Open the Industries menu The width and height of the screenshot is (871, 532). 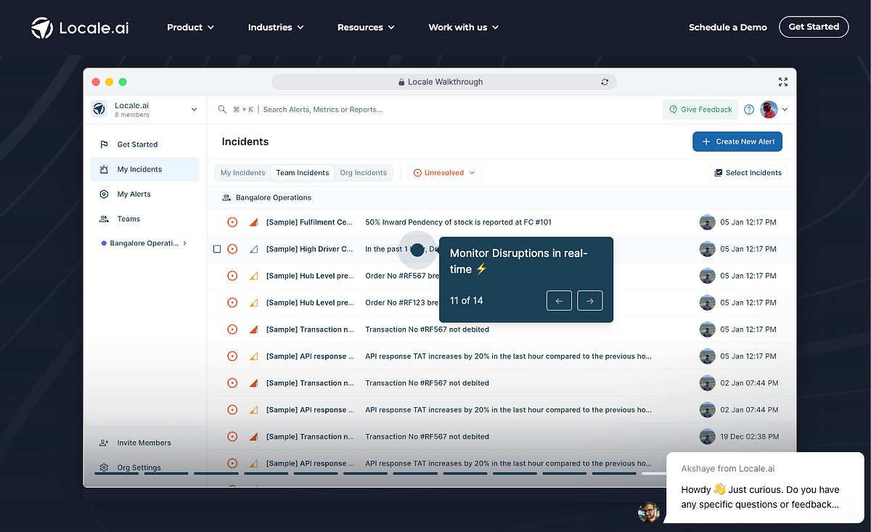276,28
